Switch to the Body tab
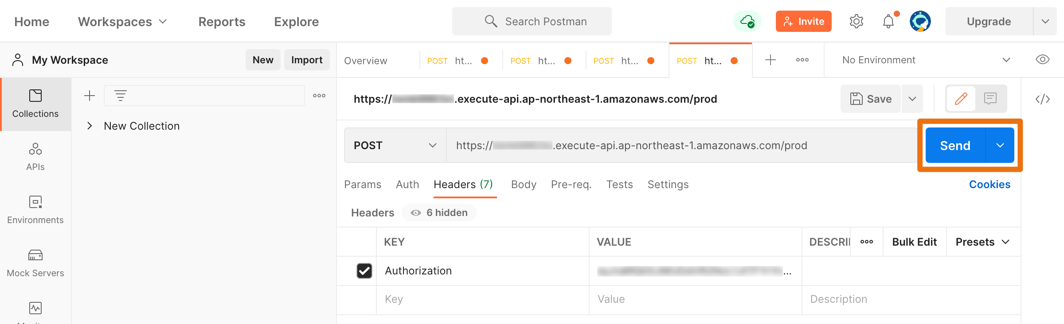Viewport: 1064px width, 324px height. click(524, 185)
